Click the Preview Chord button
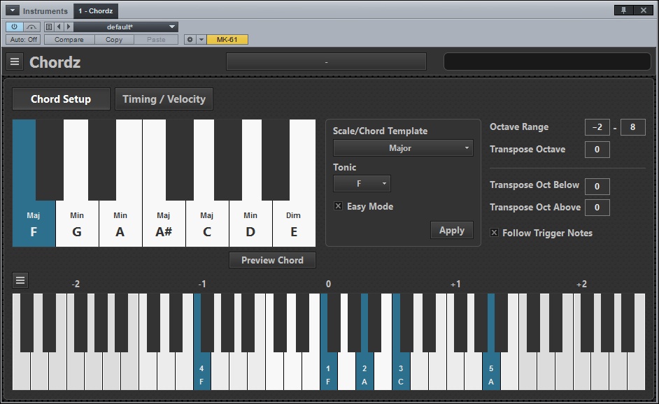This screenshot has width=659, height=404. (x=272, y=260)
